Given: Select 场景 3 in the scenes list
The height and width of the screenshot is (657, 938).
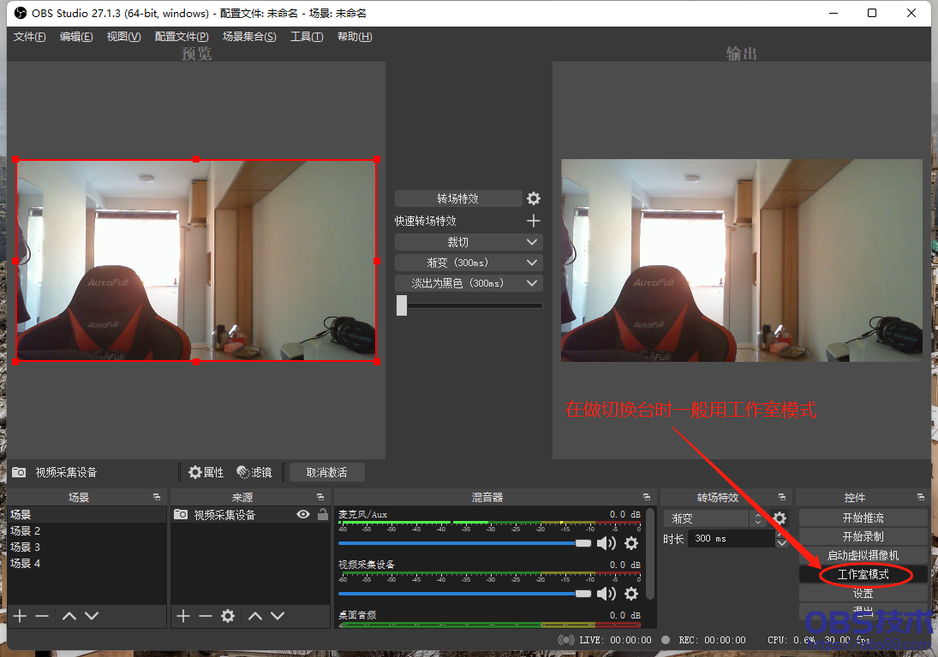Looking at the screenshot, I should click(x=87, y=547).
